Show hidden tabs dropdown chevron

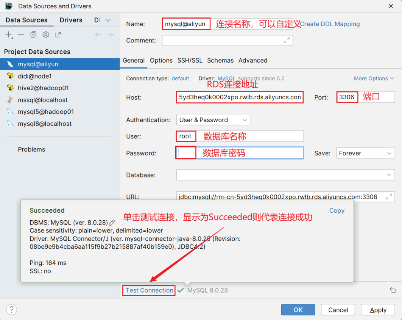click(108, 20)
